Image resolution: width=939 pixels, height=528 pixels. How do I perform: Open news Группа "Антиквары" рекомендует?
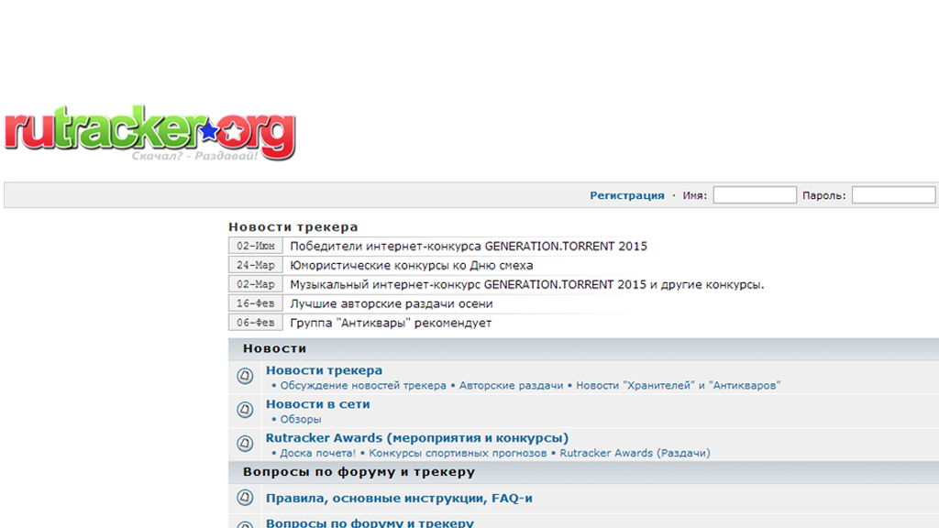click(x=391, y=323)
